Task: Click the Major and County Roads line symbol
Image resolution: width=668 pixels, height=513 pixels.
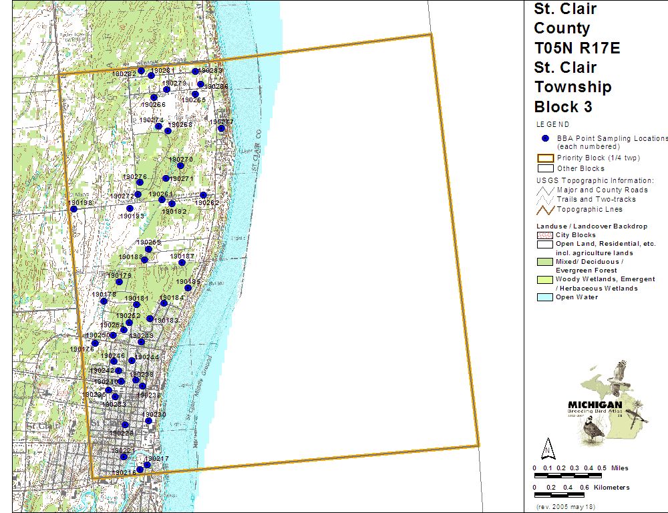Action: coord(544,190)
